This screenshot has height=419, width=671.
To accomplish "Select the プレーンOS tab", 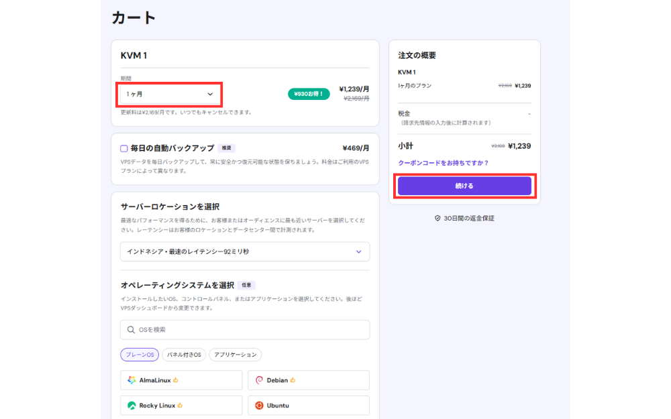I will 140,355.
